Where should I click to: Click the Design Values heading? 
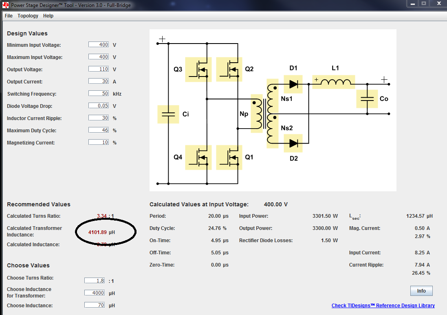pyautogui.click(x=27, y=33)
